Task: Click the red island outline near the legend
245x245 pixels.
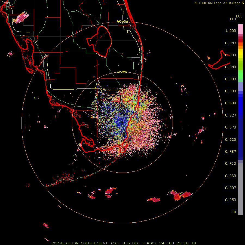Action: 219,60
